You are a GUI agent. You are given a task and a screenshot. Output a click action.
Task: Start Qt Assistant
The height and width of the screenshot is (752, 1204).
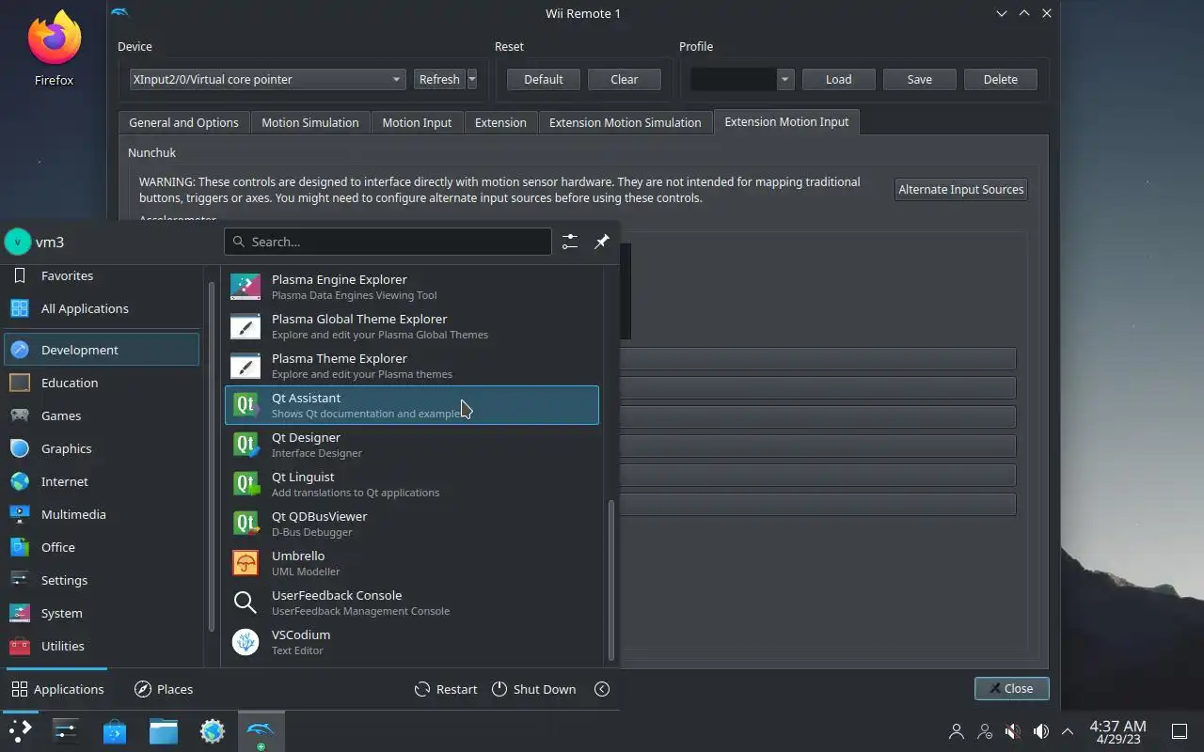[x=411, y=405]
